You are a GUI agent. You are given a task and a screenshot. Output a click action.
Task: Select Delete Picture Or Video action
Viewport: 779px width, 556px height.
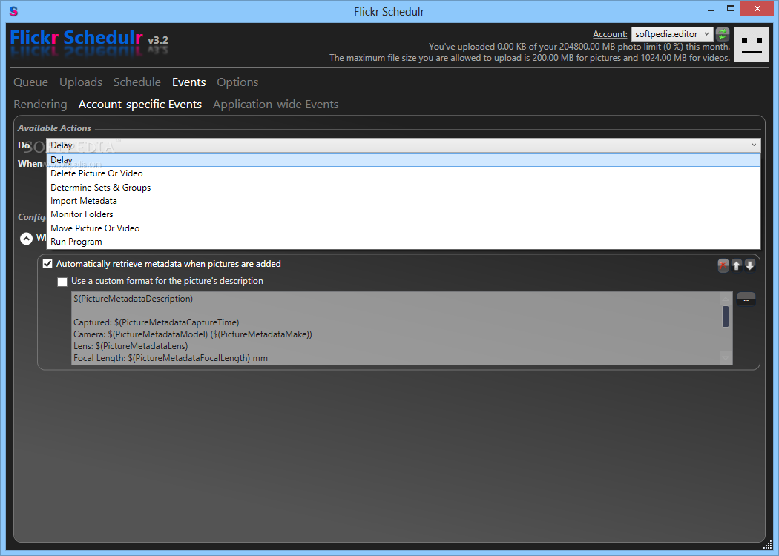click(x=404, y=173)
